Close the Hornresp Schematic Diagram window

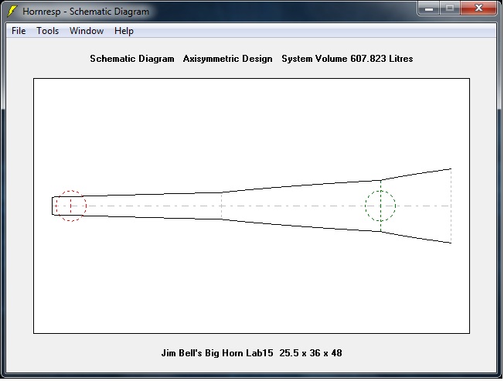(479, 9)
